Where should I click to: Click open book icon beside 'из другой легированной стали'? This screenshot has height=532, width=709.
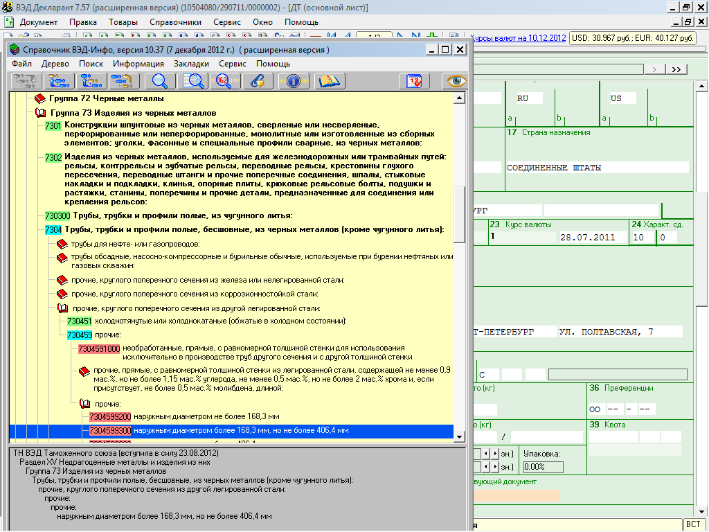click(63, 308)
